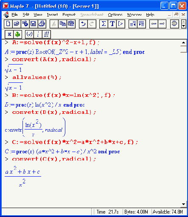Open the Format menu
Viewport: 188px width, 217px height.
[x=69, y=14]
